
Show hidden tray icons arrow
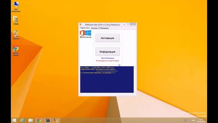click(x=182, y=120)
